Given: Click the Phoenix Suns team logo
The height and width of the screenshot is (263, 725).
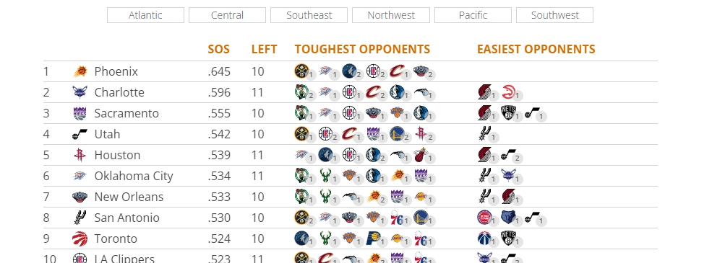Looking at the screenshot, I should point(80,71).
